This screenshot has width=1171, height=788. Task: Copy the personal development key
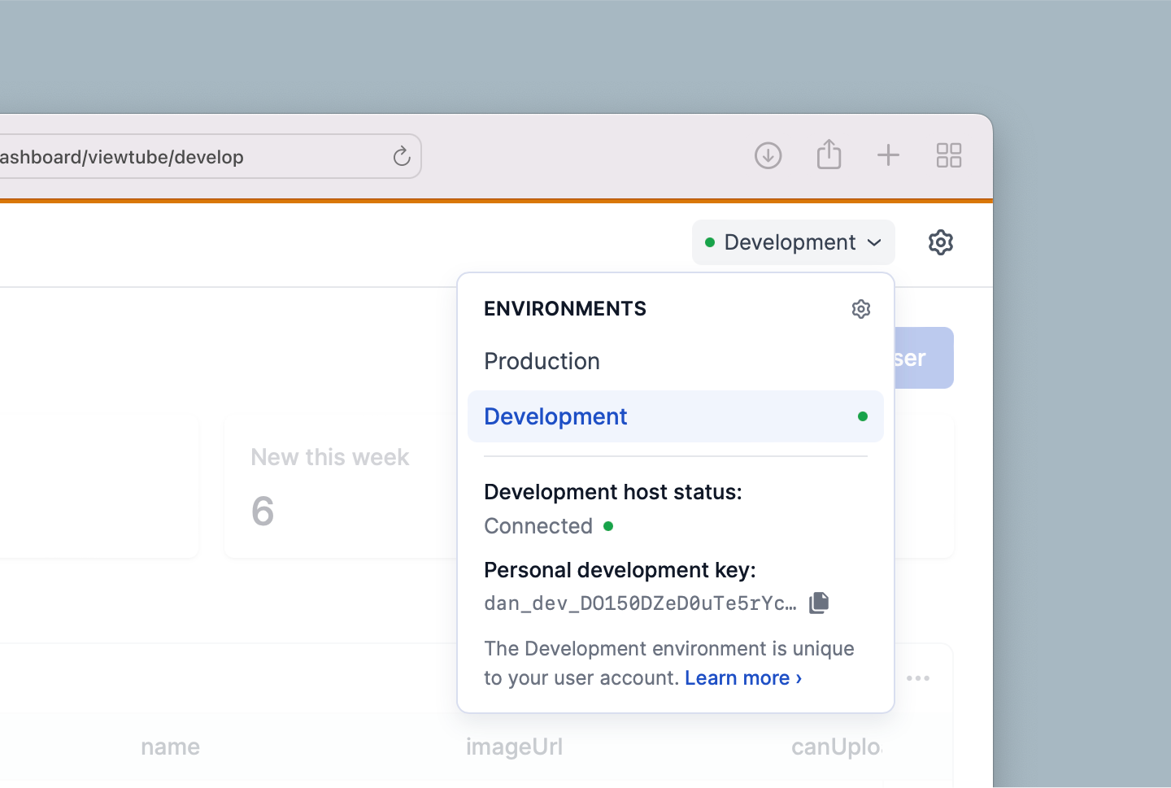818,603
